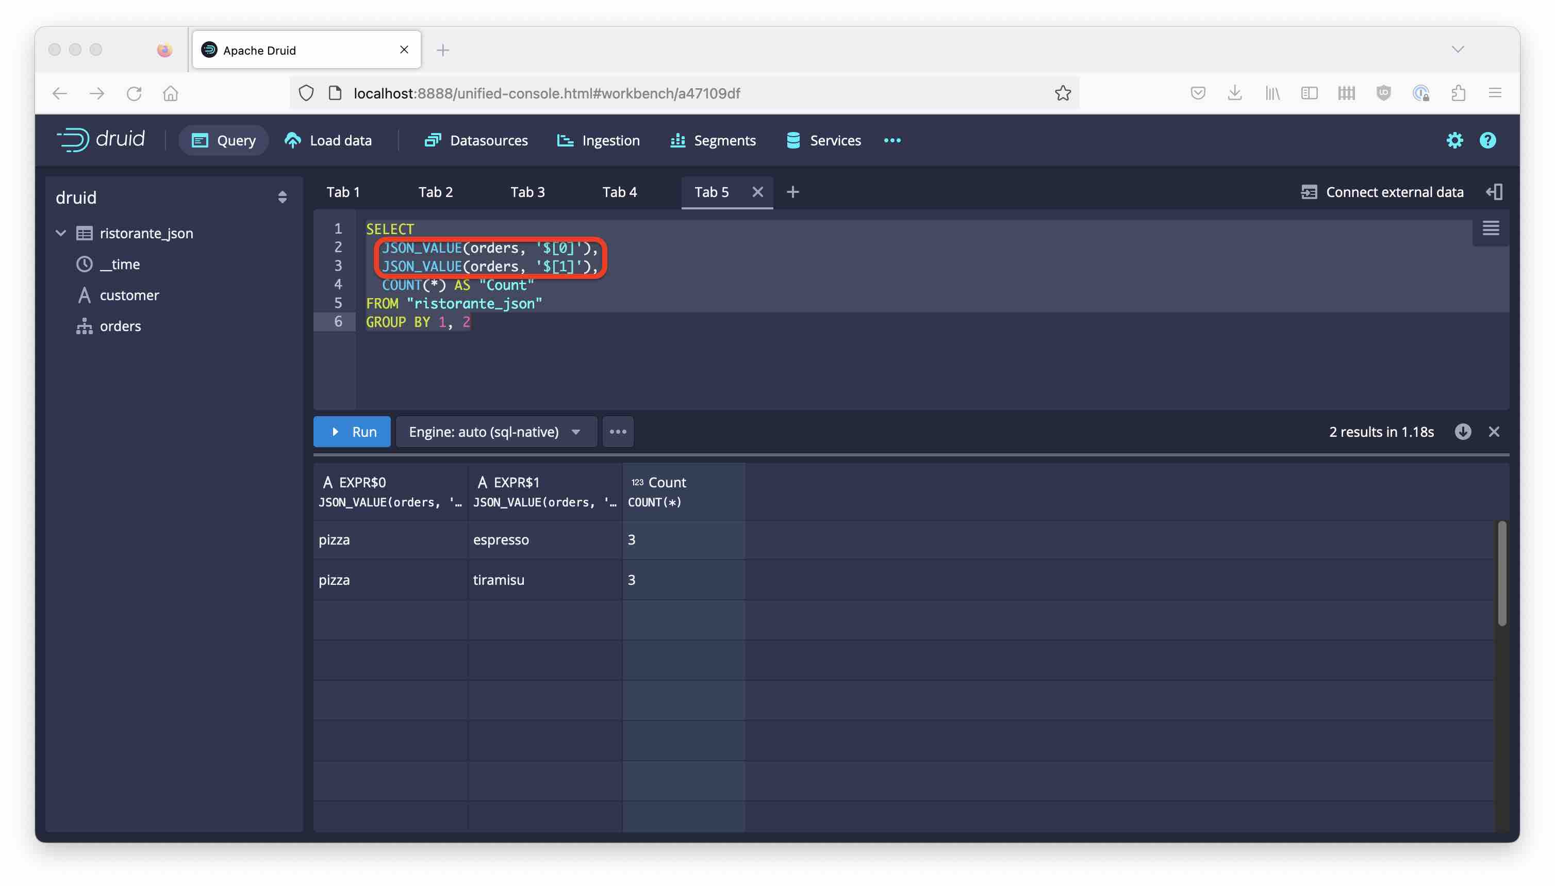Viewport: 1555px width, 886px height.
Task: Click the Load data icon
Action: tap(294, 140)
